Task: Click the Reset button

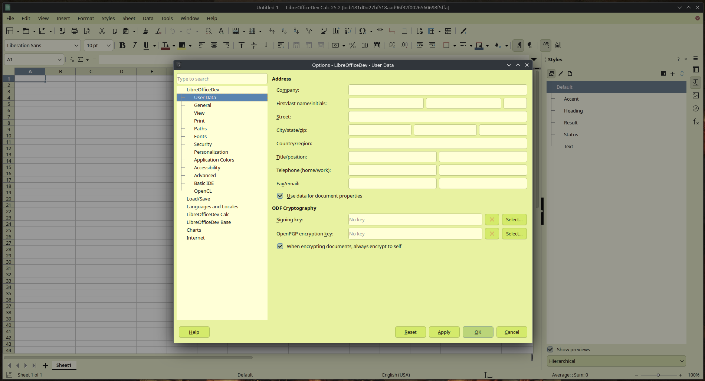Action: (410, 332)
